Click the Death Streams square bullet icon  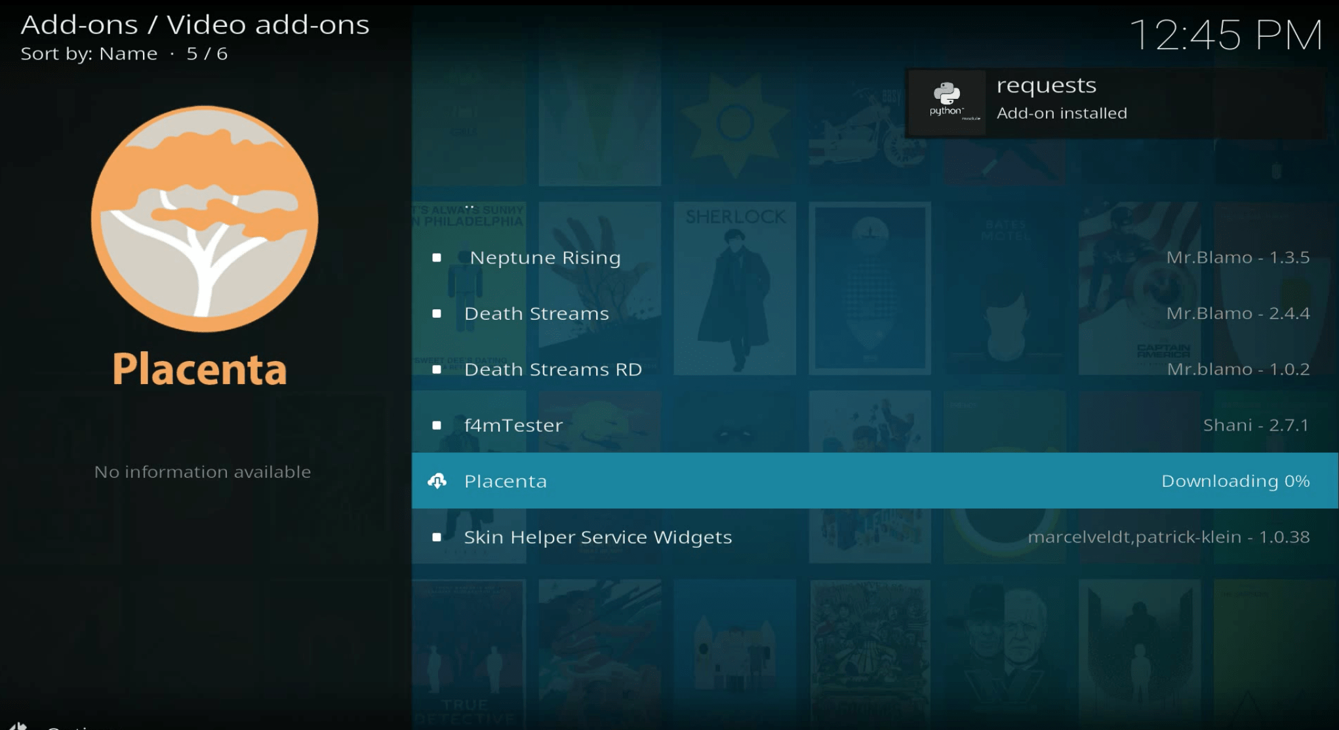click(x=437, y=313)
